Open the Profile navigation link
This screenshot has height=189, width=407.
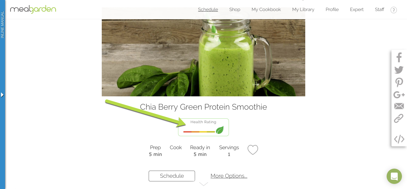[x=332, y=10]
